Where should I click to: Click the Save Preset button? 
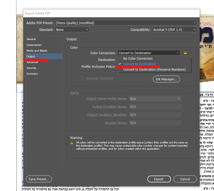coord(39,179)
